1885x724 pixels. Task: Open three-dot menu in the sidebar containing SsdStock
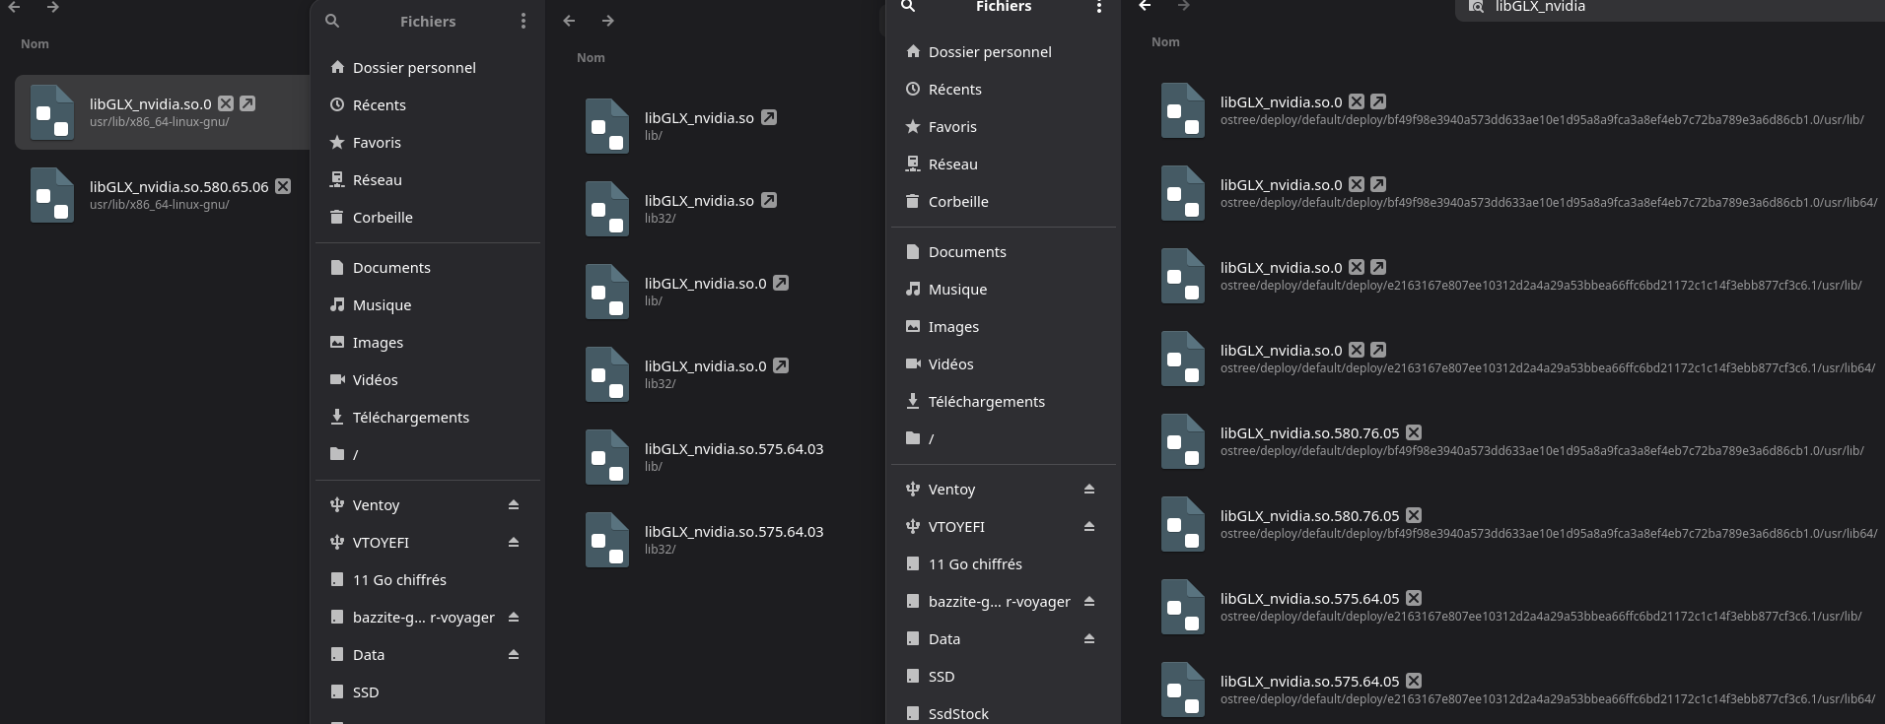(1098, 7)
